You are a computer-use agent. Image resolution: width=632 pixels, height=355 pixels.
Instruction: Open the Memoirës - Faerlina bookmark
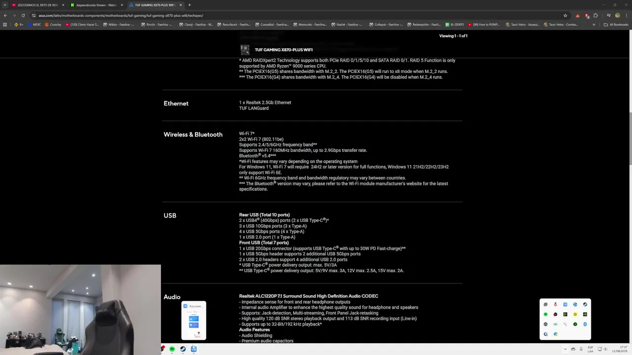coord(310,25)
